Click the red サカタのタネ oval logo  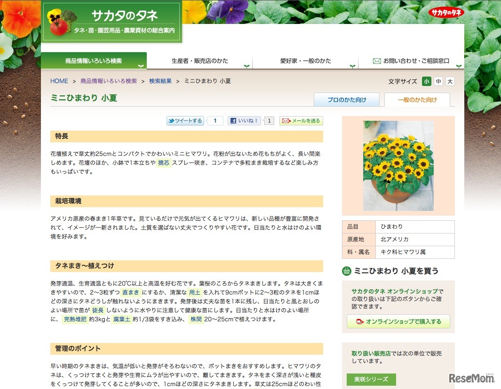pyautogui.click(x=446, y=12)
